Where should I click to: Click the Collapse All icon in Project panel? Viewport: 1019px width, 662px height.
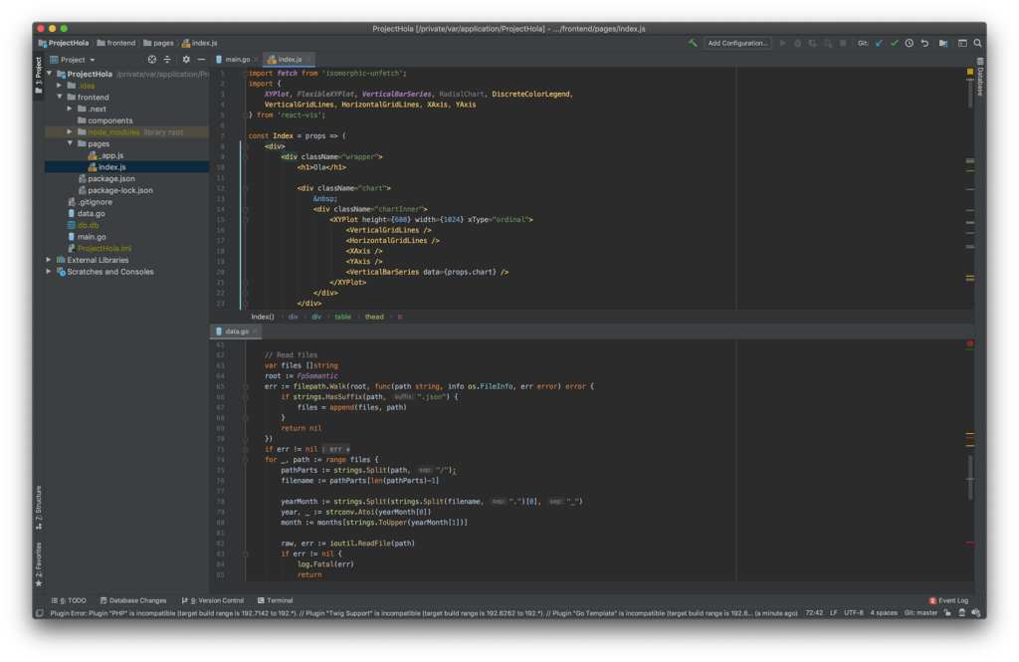[167, 59]
